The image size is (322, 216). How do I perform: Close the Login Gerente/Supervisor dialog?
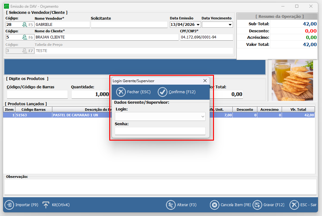pos(205,81)
